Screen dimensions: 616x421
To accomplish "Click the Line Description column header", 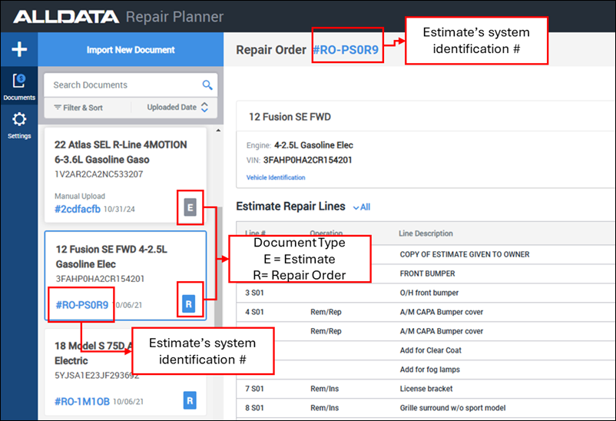I will (x=426, y=234).
